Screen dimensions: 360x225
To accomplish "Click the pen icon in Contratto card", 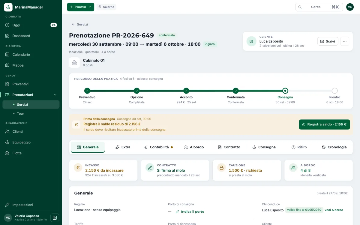I will coord(150,168).
